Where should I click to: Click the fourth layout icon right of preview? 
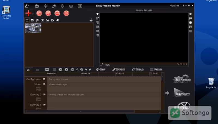pos(190,27)
